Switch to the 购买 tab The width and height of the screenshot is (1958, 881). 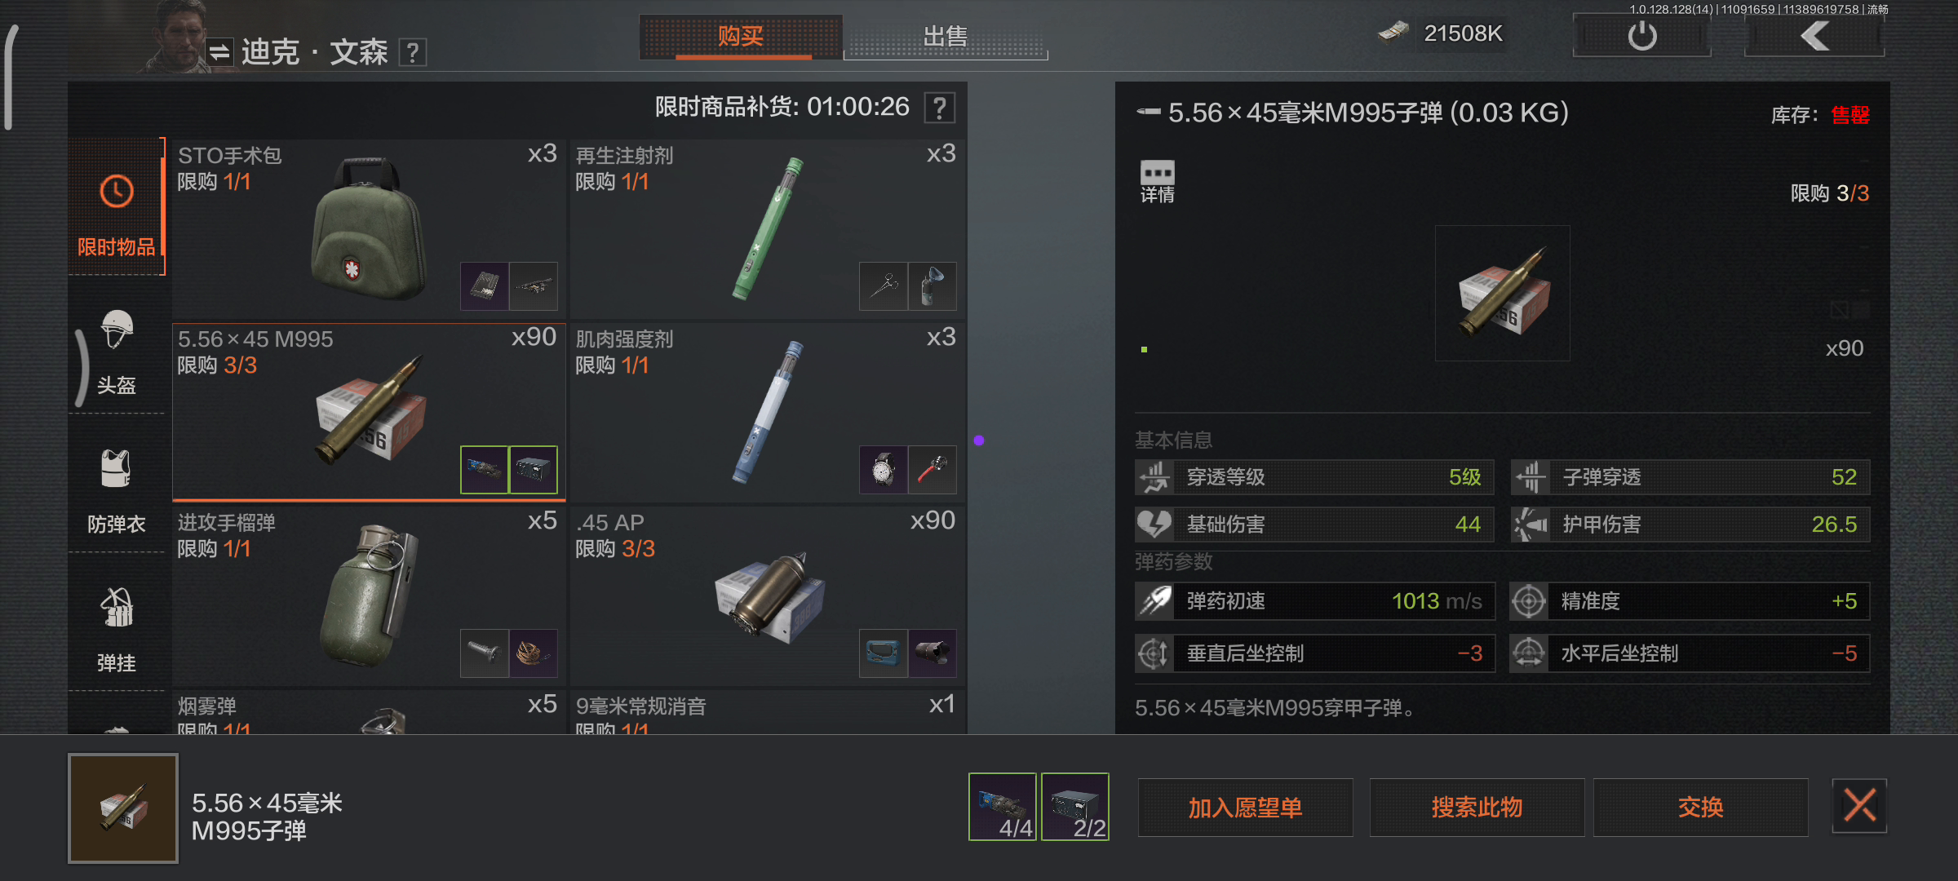[x=741, y=37]
